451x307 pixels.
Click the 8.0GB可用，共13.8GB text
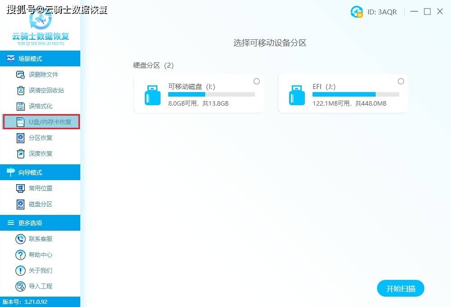pos(198,103)
